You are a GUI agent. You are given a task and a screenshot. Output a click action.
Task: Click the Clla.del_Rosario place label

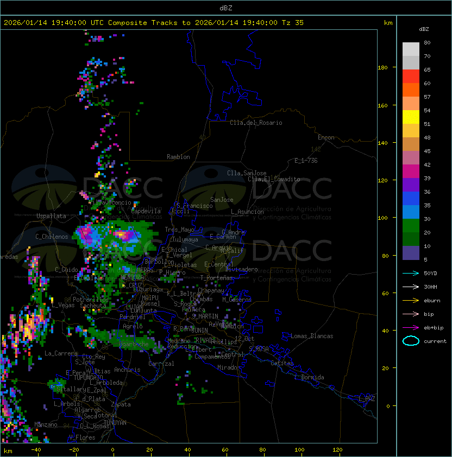click(x=256, y=123)
